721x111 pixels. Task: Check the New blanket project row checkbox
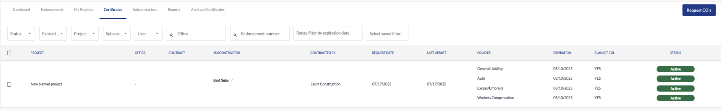(9, 84)
